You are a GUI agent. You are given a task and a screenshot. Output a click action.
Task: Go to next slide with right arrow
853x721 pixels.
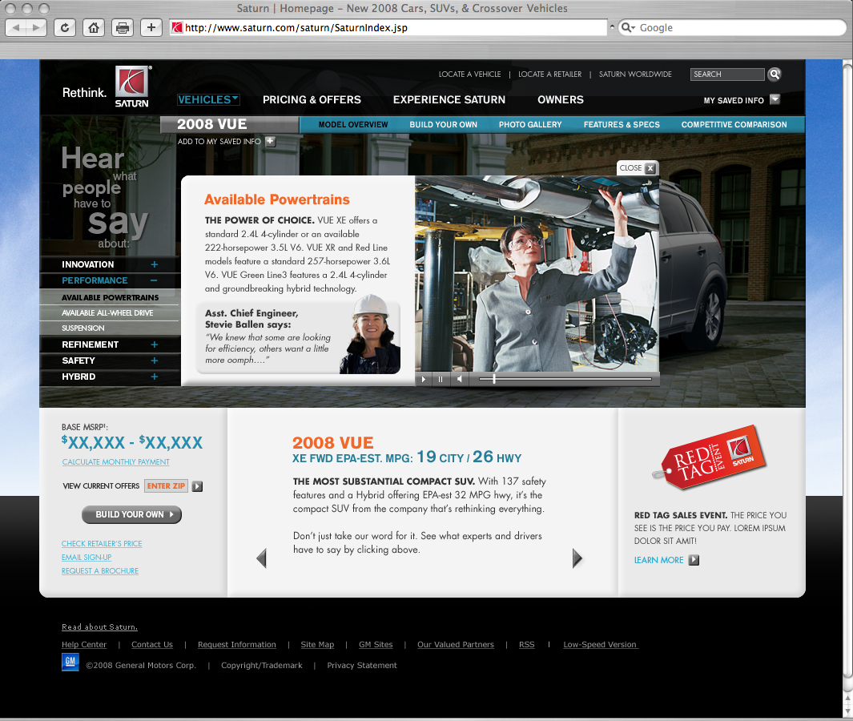pyautogui.click(x=577, y=558)
